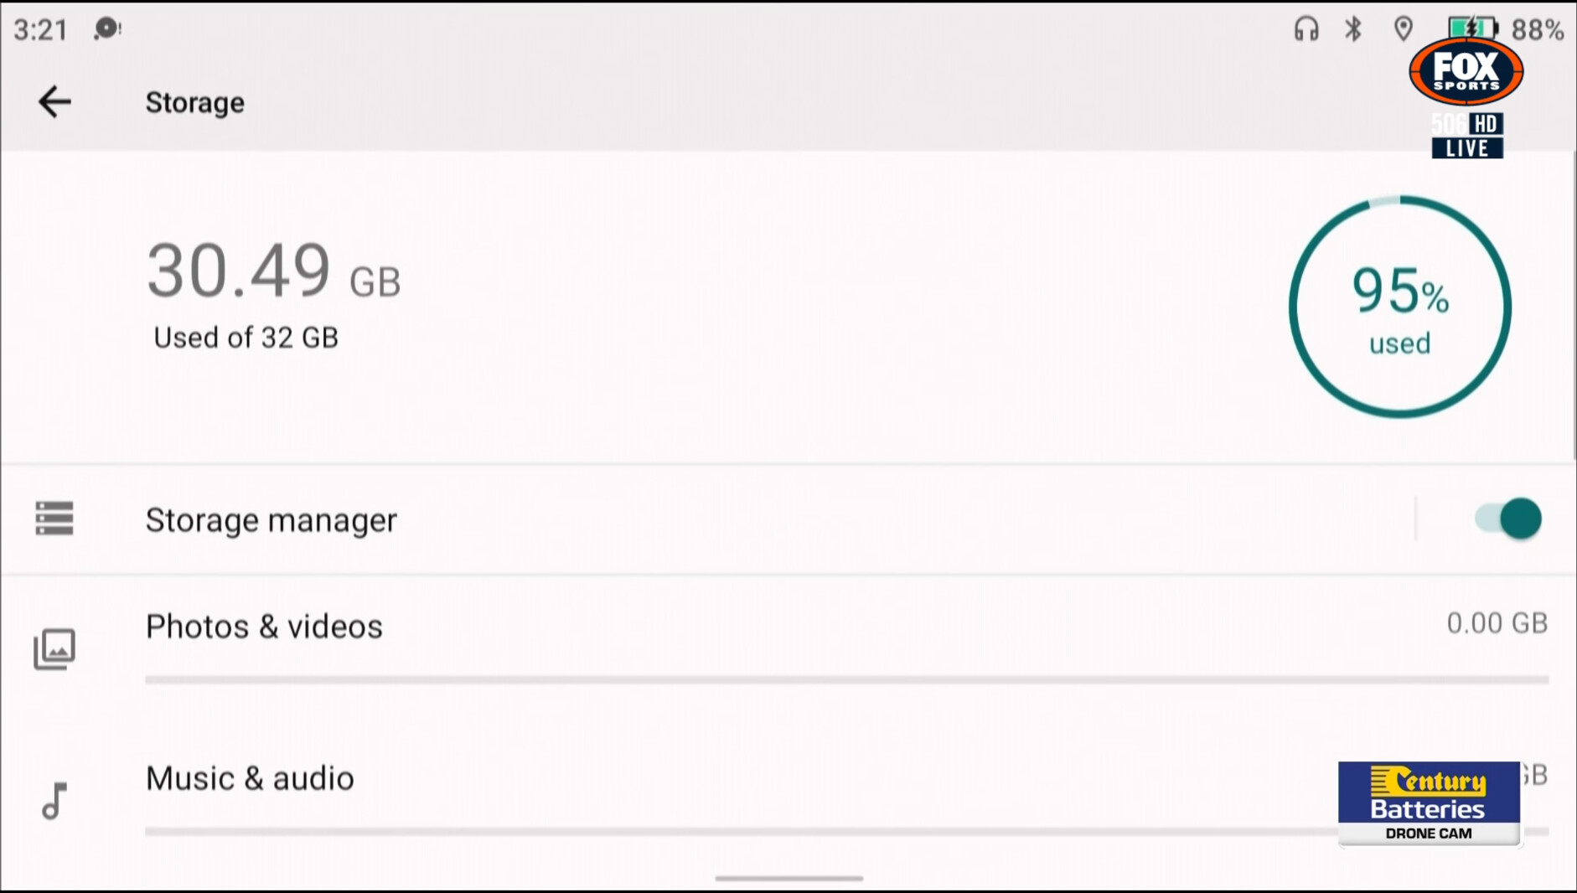Go back using the arrow icon
Viewport: 1577px width, 893px height.
(54, 102)
